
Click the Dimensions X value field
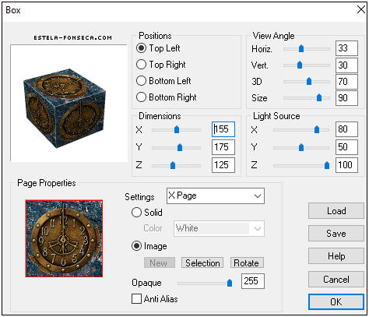pos(223,129)
